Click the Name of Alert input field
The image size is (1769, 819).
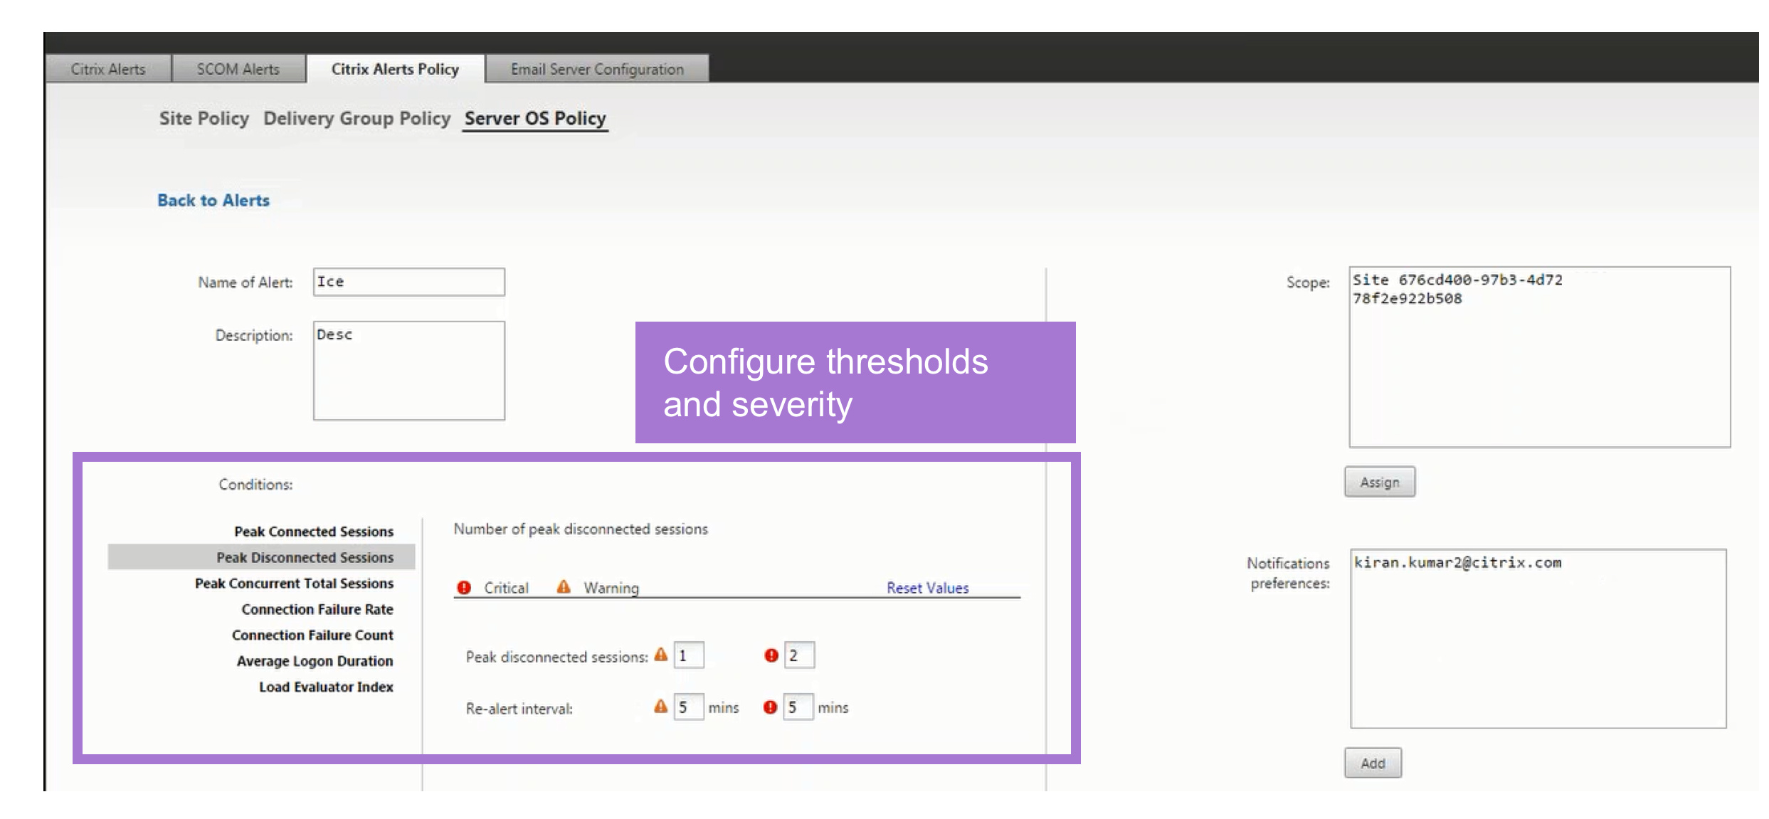coord(409,282)
